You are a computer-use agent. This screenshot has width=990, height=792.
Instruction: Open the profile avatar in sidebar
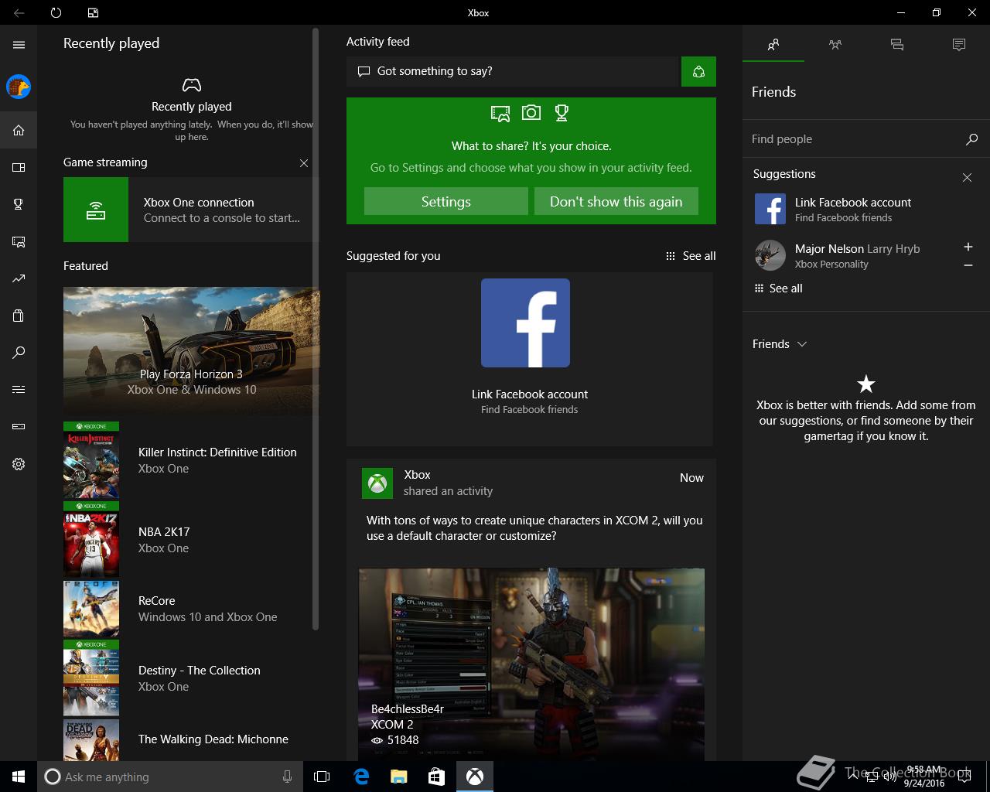19,87
